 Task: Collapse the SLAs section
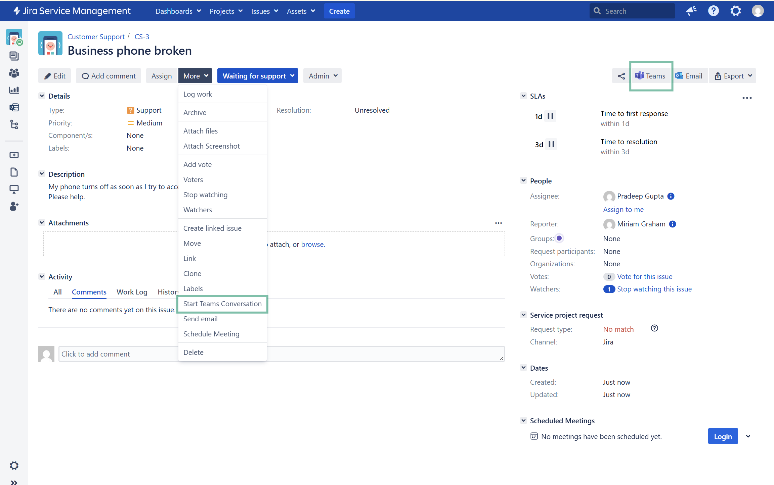(x=523, y=96)
